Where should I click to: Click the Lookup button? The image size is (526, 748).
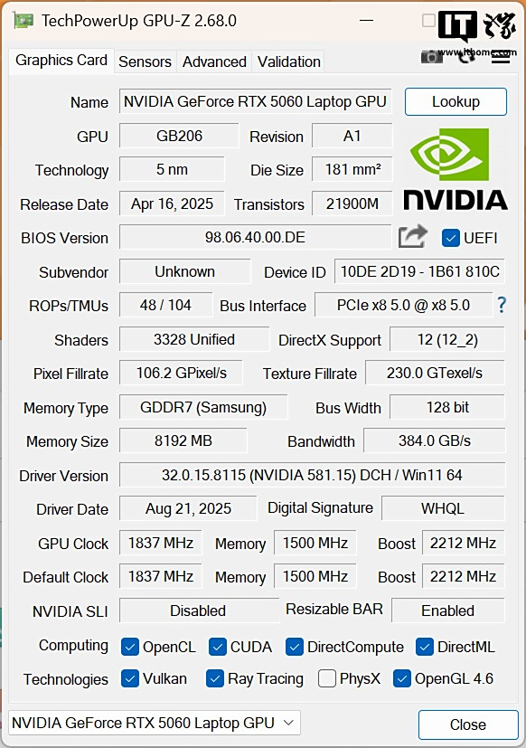click(456, 101)
